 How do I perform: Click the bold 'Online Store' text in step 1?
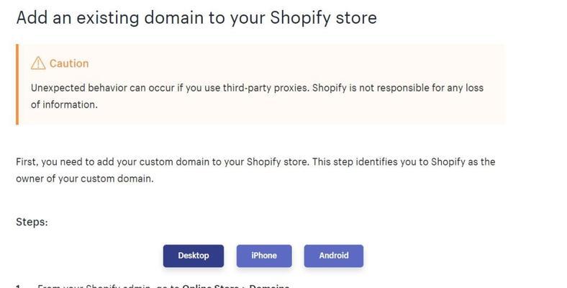[210, 286]
